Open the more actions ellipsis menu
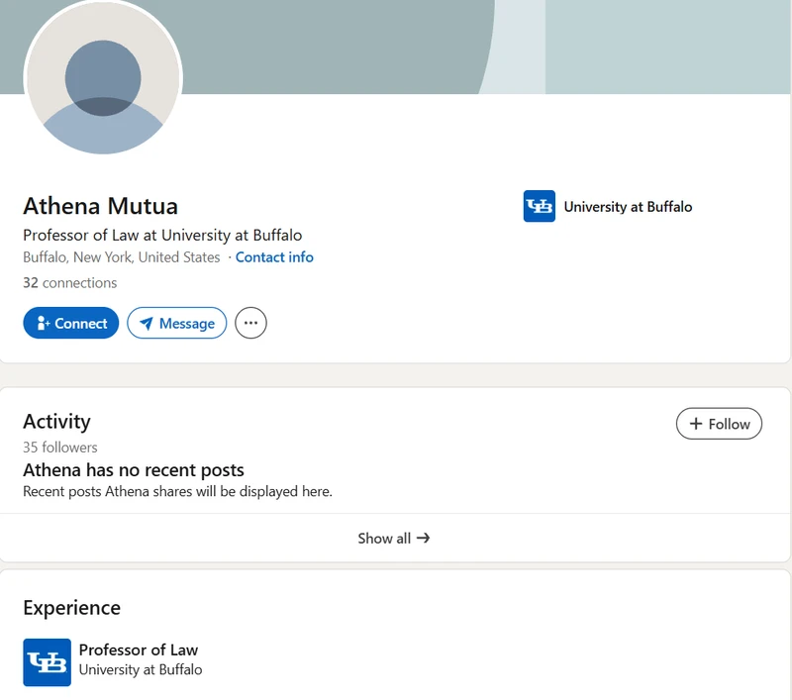 coord(250,323)
